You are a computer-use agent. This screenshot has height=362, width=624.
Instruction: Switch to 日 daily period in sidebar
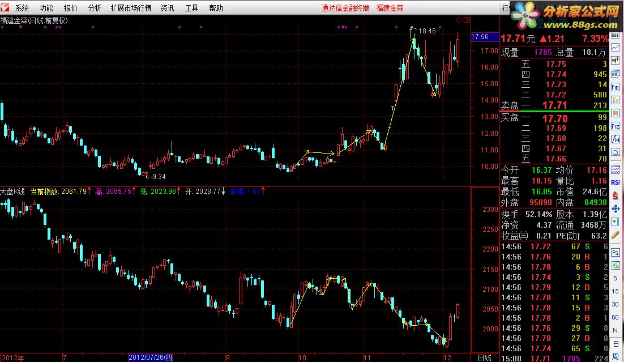click(x=616, y=344)
